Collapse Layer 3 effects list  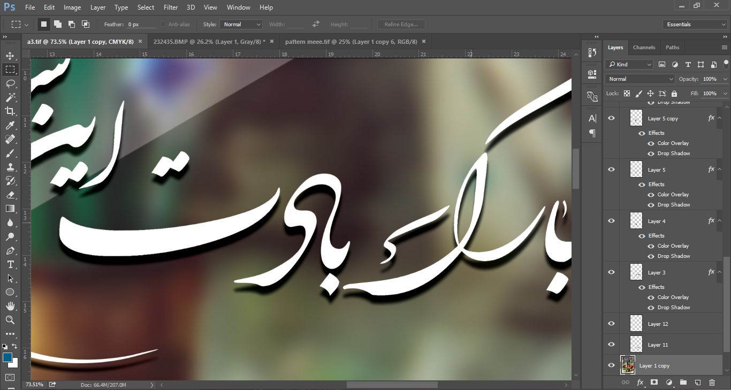[x=720, y=272]
